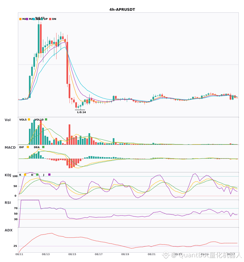Click the red DN legend swatch
The image size is (244, 262).
(x=50, y=19)
